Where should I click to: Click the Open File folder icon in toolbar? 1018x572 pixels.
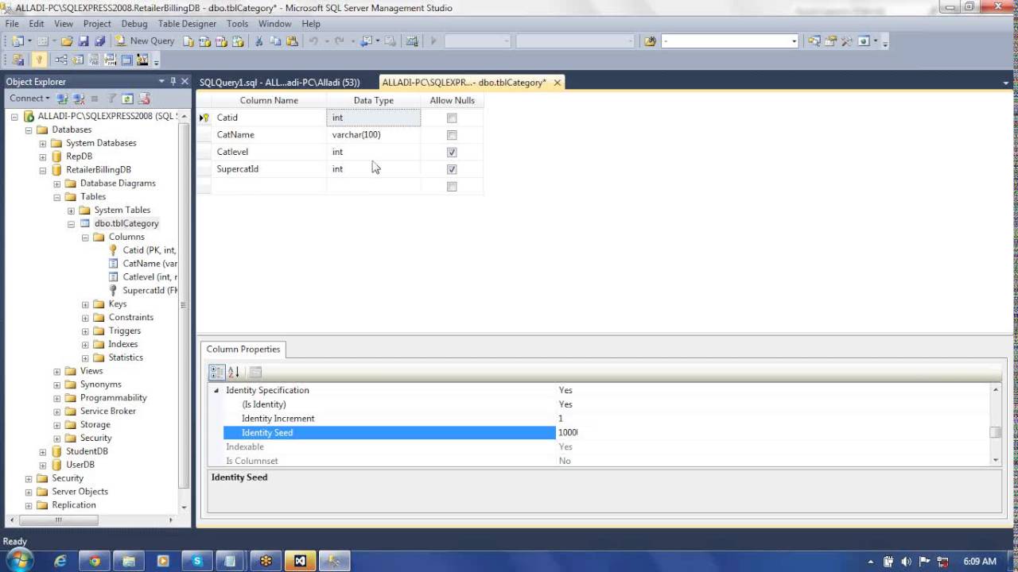pyautogui.click(x=67, y=41)
